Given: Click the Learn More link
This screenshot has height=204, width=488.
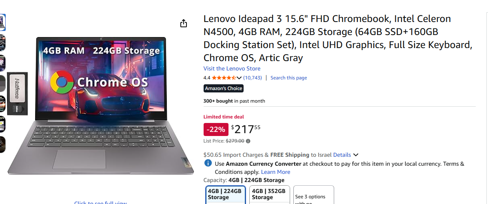Looking at the screenshot, I should (275, 172).
